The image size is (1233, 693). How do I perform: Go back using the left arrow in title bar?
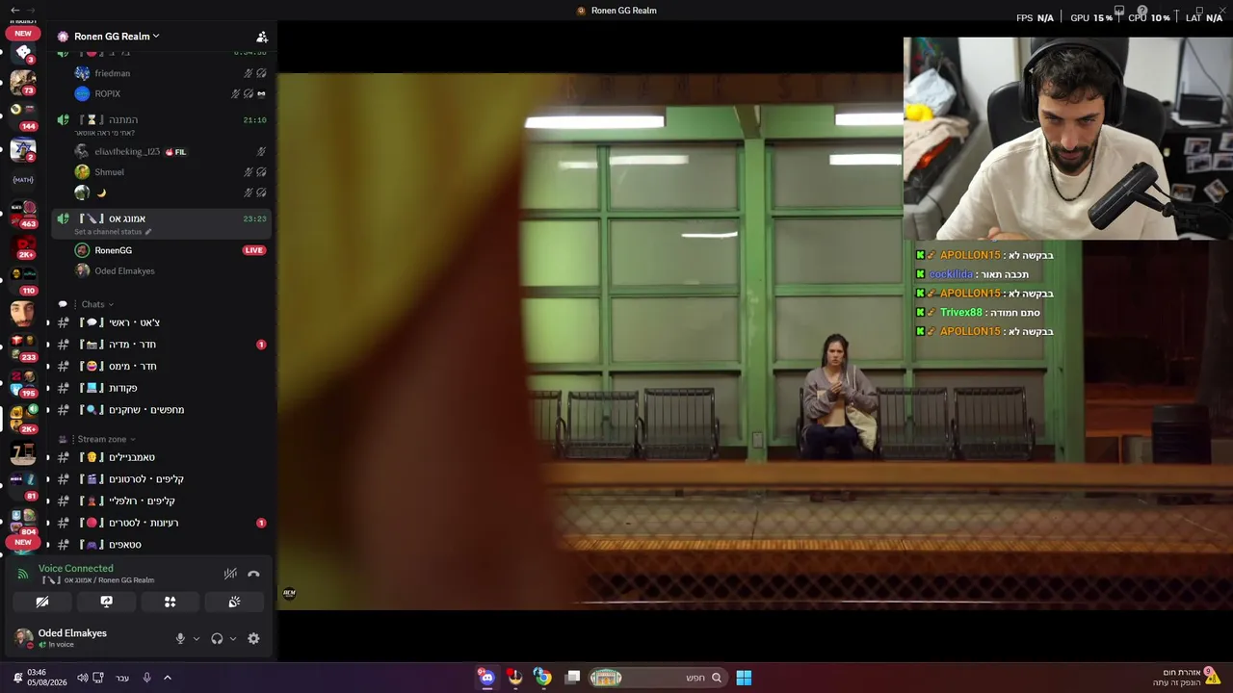pyautogui.click(x=14, y=10)
